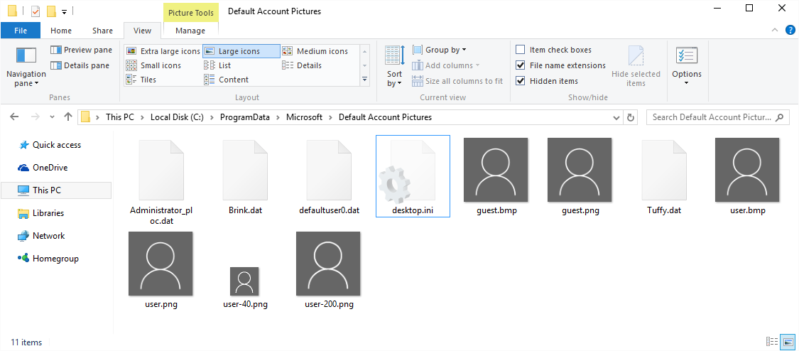799x351 pixels.
Task: Open Customize Quick Access Toolbar dropdown
Action: (64, 11)
